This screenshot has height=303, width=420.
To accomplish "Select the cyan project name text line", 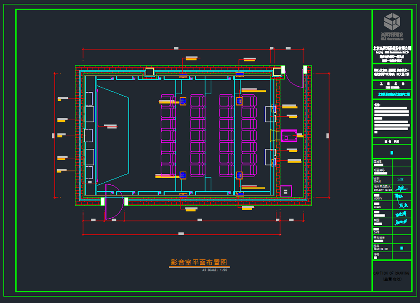I will point(394,94).
